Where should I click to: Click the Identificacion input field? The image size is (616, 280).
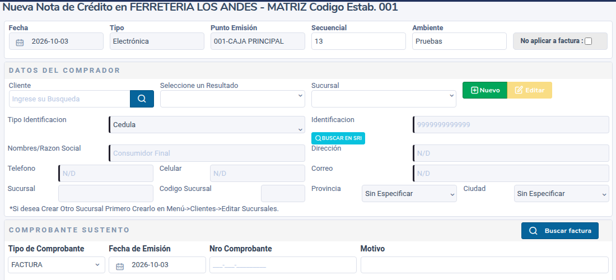click(x=511, y=124)
